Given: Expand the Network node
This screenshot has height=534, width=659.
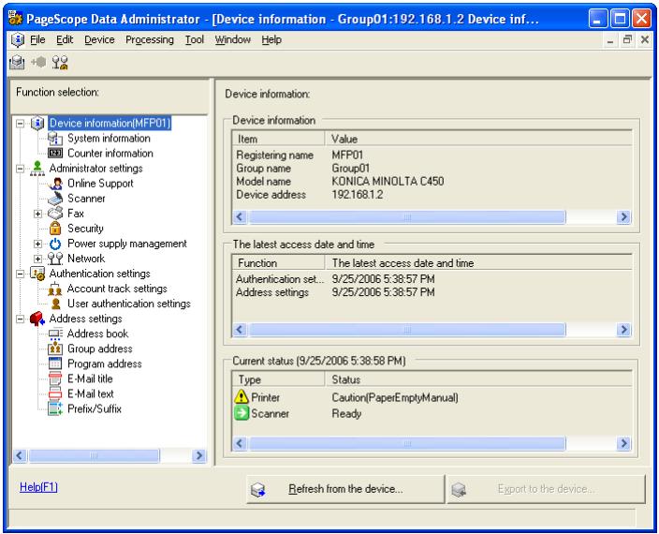Looking at the screenshot, I should pos(37,259).
